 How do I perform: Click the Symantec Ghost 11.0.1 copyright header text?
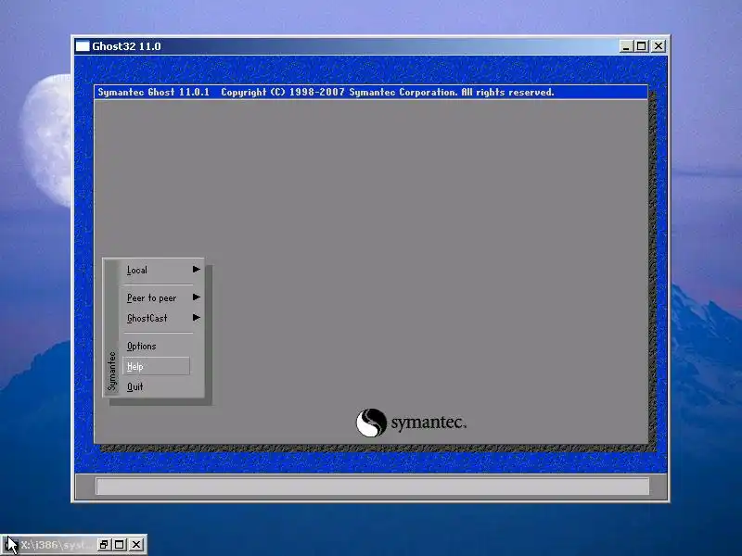326,92
